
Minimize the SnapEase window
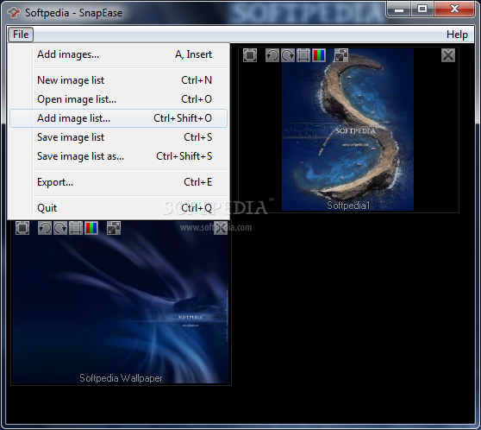pyautogui.click(x=399, y=9)
